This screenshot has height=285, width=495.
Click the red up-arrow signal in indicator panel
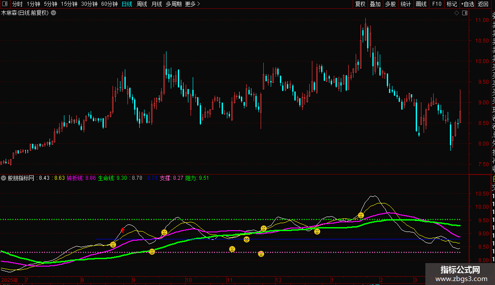123,229
